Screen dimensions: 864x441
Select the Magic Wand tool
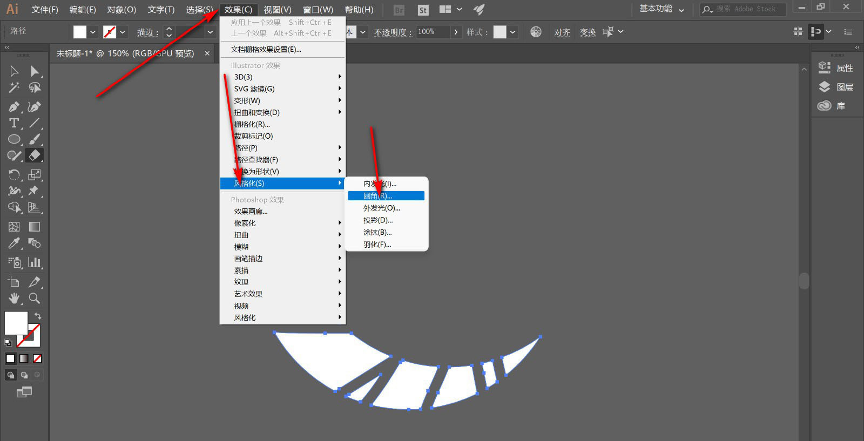pos(14,87)
